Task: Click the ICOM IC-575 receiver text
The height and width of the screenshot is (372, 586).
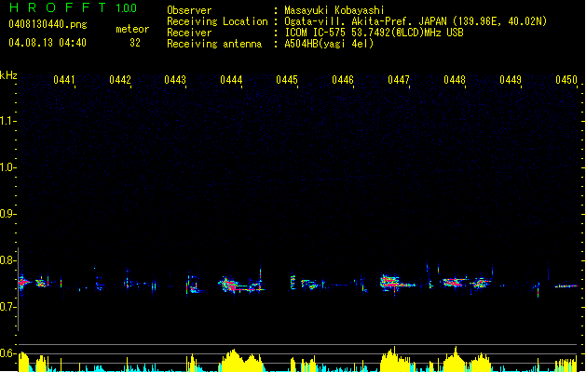Action: [x=374, y=33]
